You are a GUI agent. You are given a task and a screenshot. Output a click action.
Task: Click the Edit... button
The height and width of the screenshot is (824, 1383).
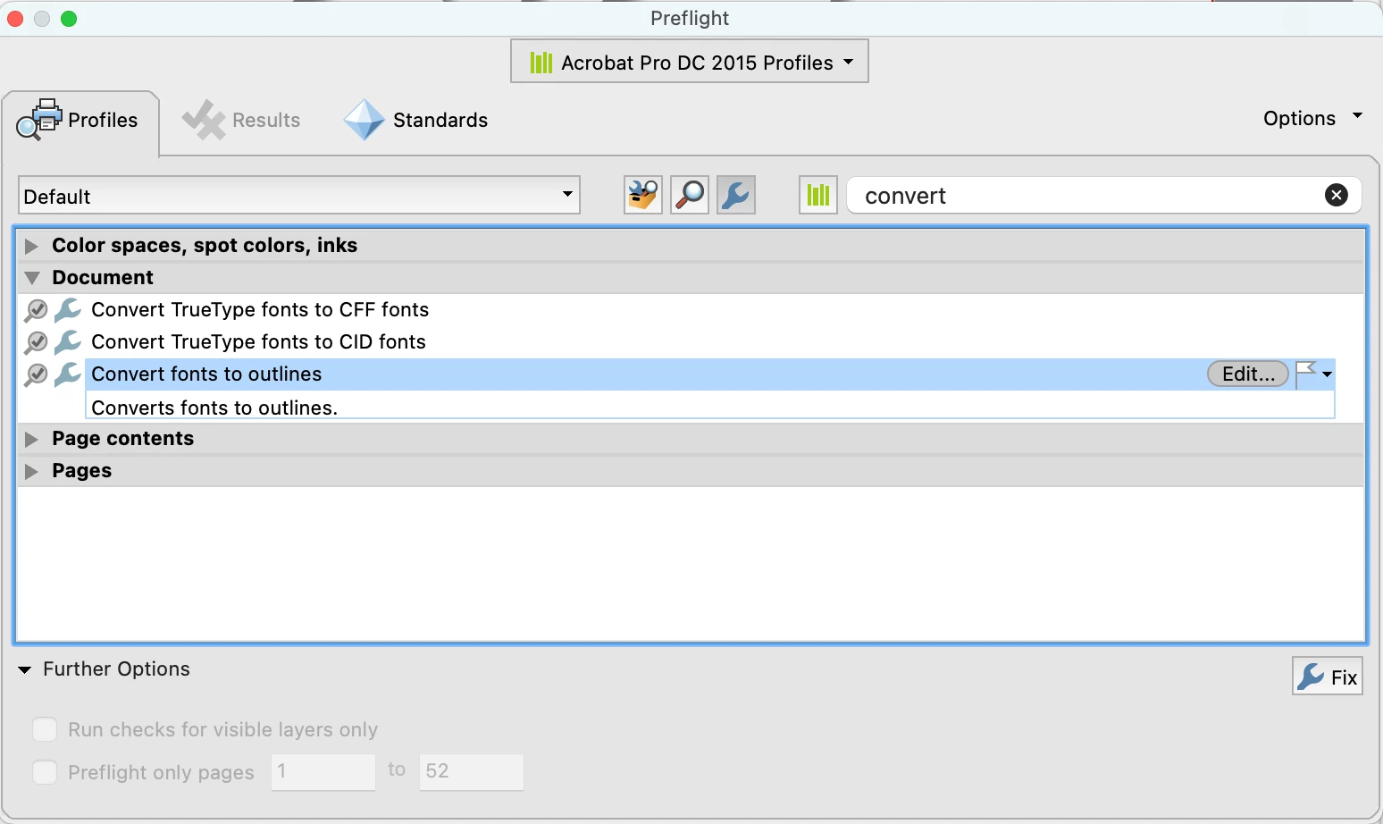point(1248,374)
